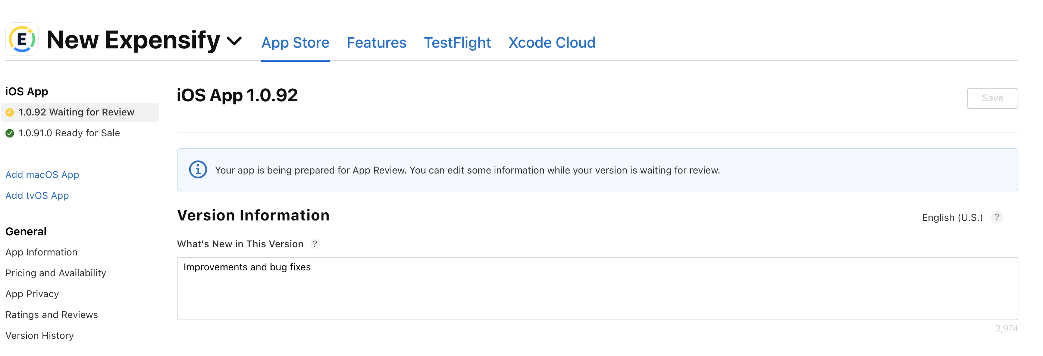Open the Xcode Cloud tab
This screenshot has width=1043, height=356.
[x=551, y=42]
